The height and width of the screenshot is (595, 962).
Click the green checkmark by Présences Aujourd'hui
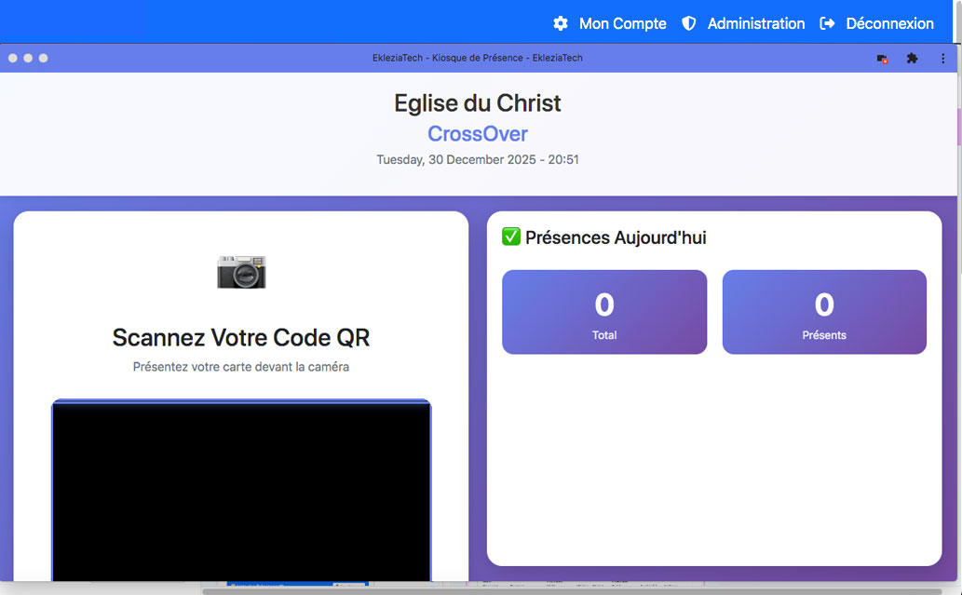[511, 237]
